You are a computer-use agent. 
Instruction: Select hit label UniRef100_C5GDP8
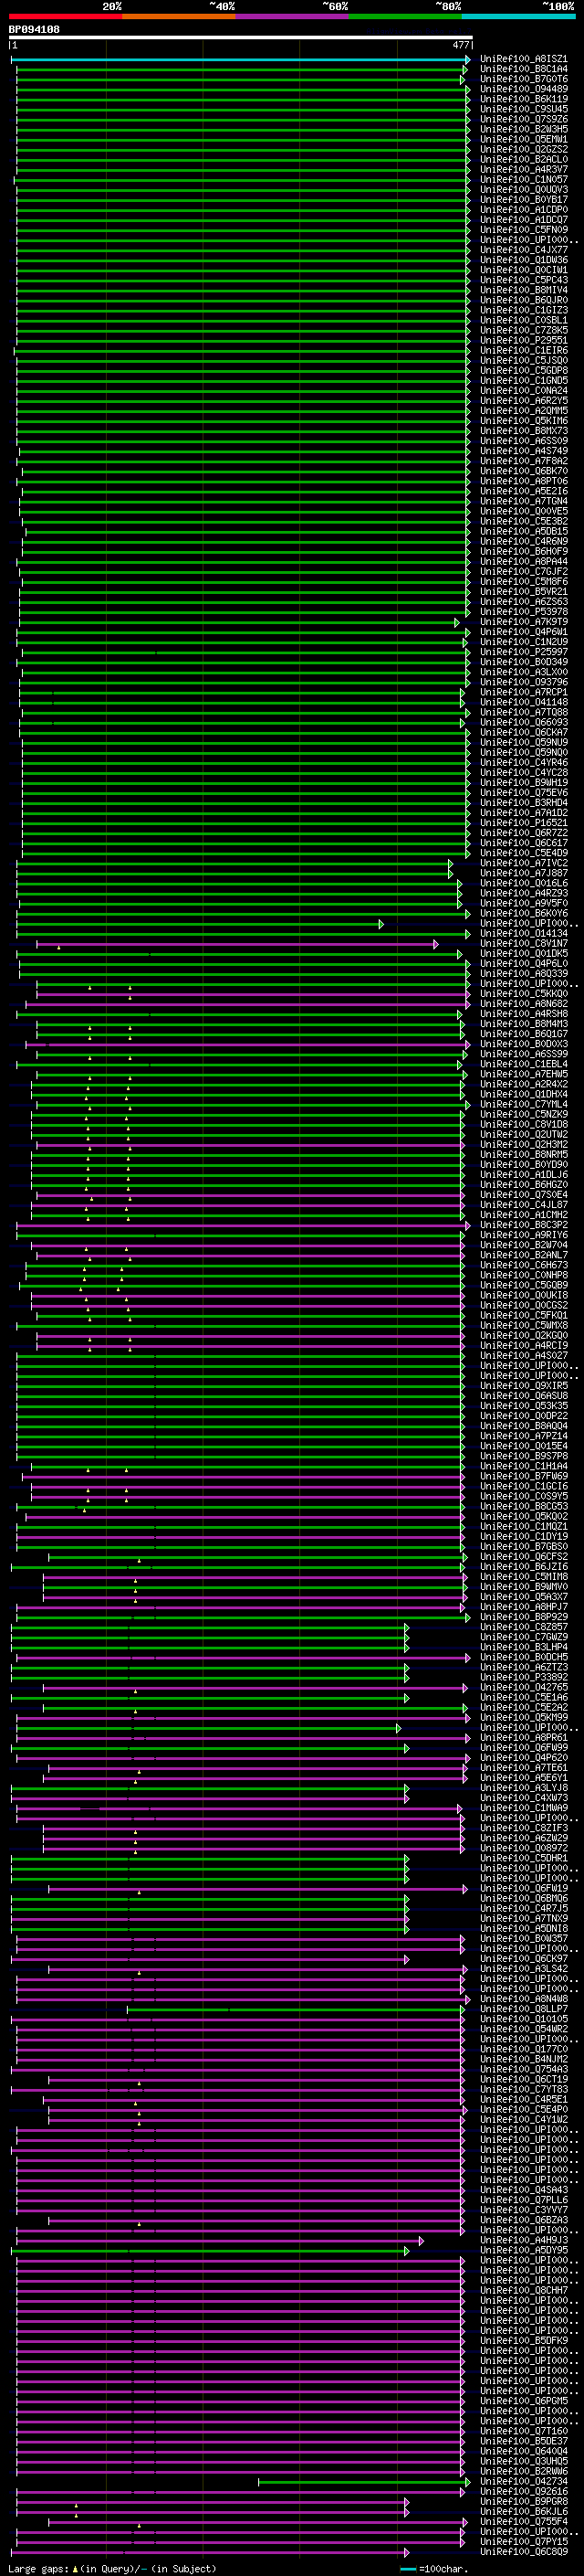523,371
